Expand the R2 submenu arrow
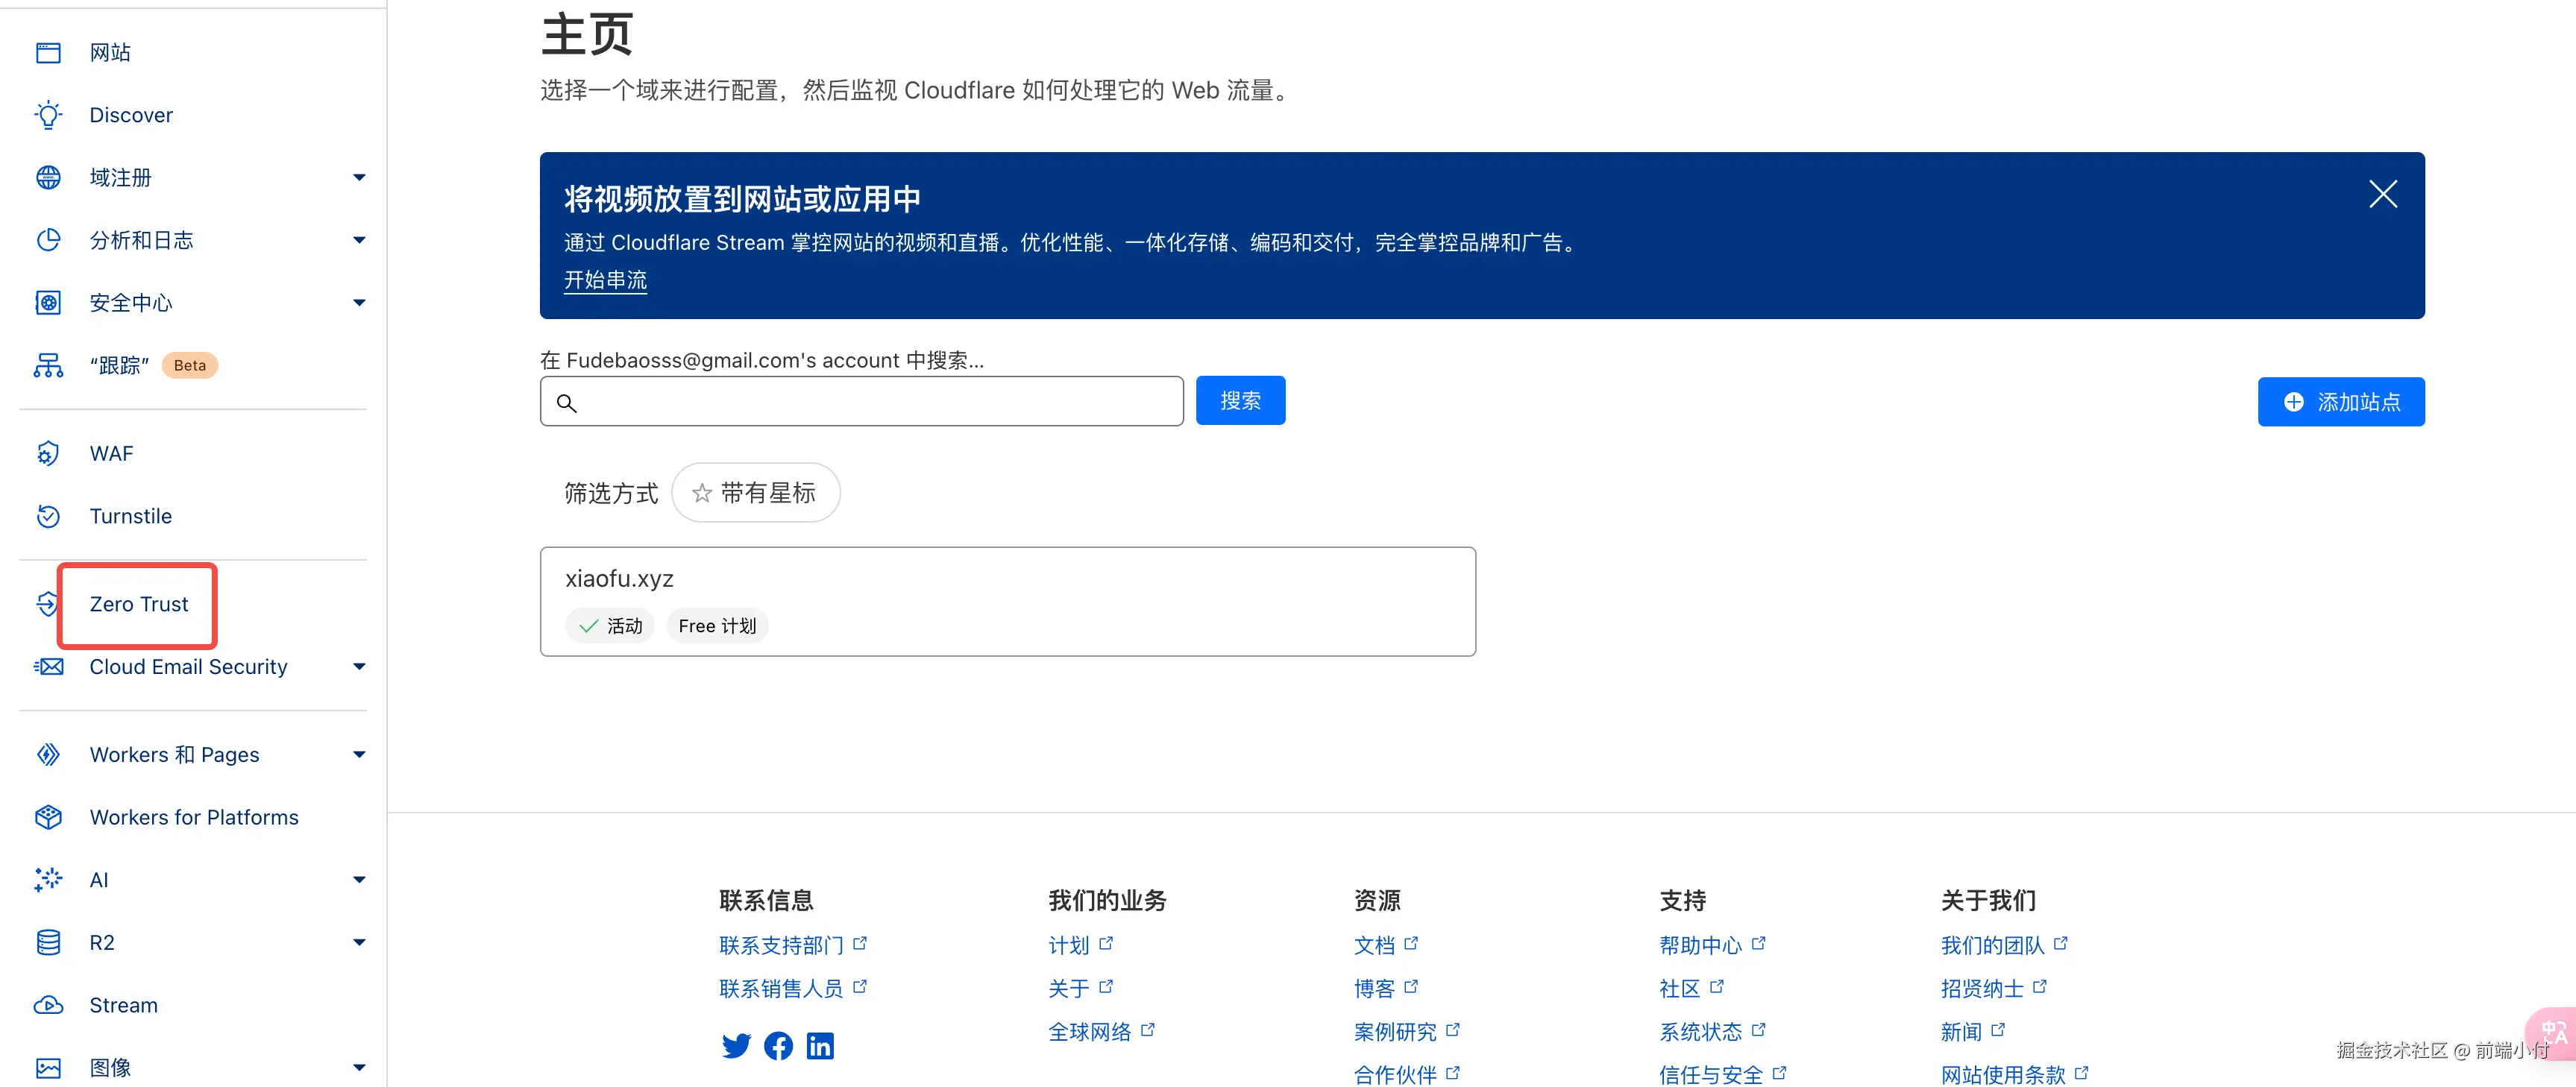Viewport: 2576px width, 1087px height. pyautogui.click(x=359, y=942)
